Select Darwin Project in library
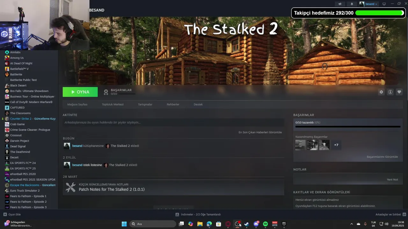Viewport: 408px width, 229px height. click(19, 141)
